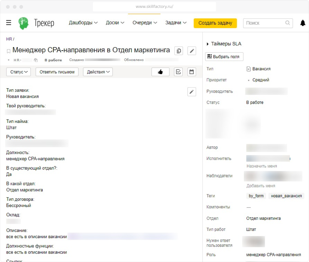The height and width of the screenshot is (262, 309).
Task: Open the Задачи menu
Action: coord(176,23)
